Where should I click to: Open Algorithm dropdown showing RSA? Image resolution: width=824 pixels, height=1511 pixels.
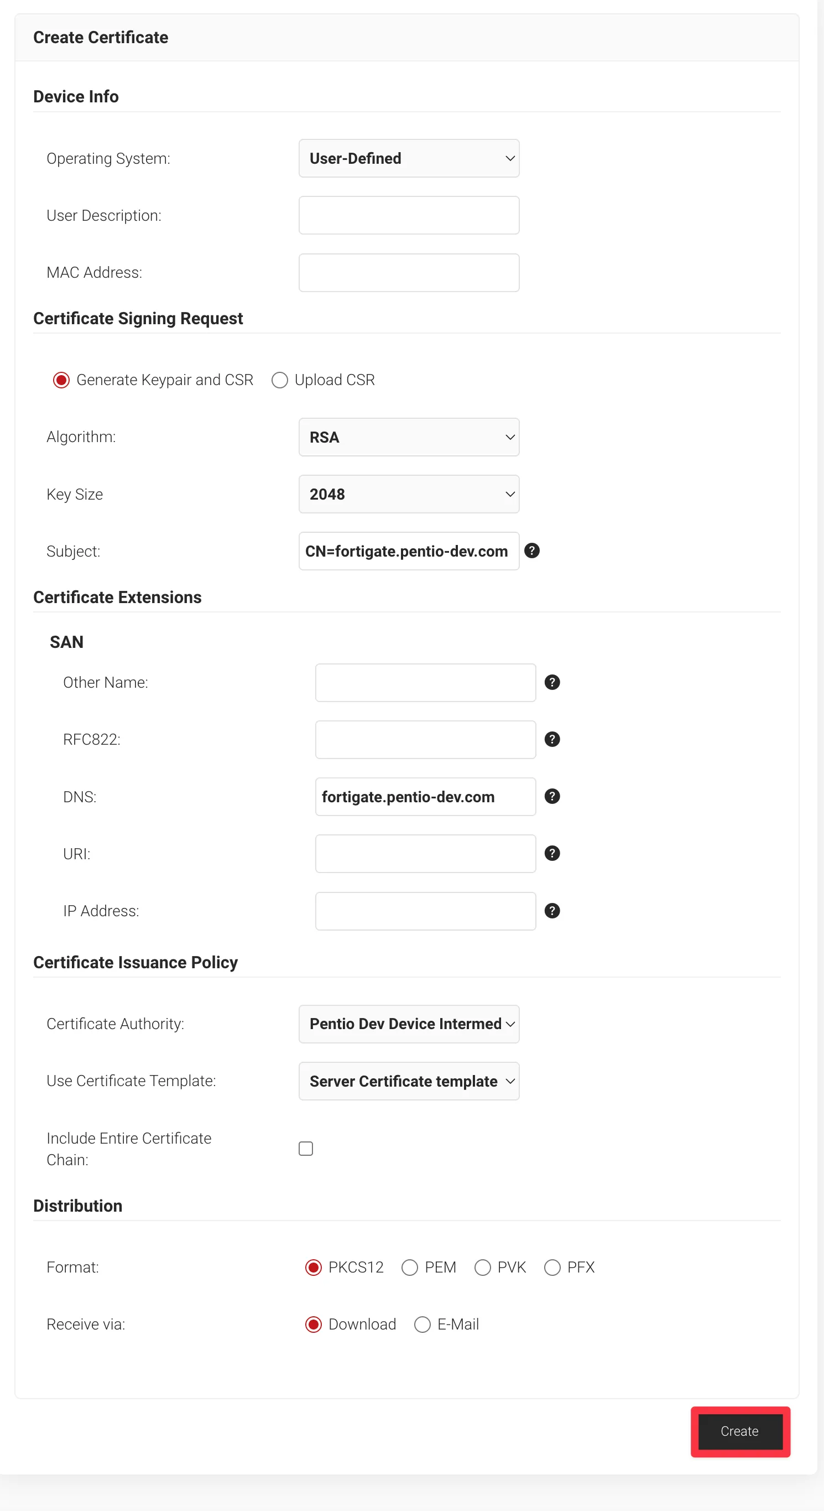(409, 437)
